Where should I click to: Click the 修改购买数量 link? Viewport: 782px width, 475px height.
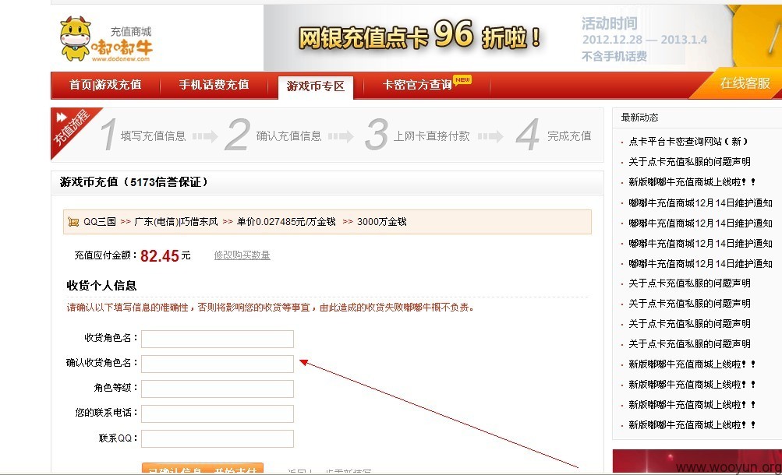tap(242, 255)
